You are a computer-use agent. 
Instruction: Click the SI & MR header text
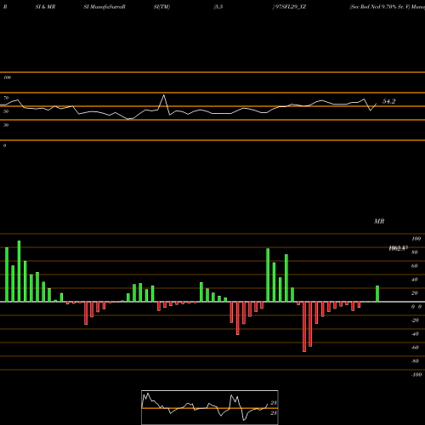45,7
